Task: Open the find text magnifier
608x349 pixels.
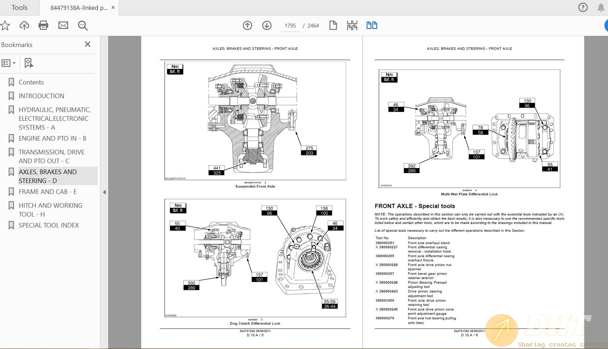Action: [x=83, y=25]
